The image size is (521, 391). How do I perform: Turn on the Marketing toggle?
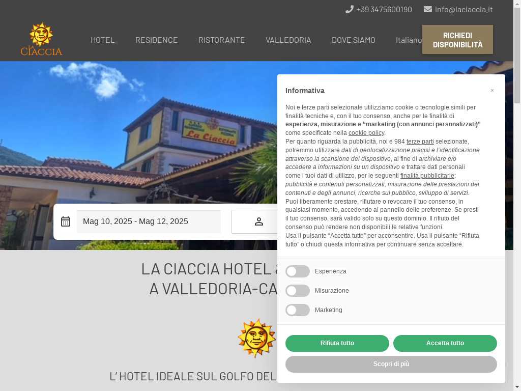(x=298, y=310)
